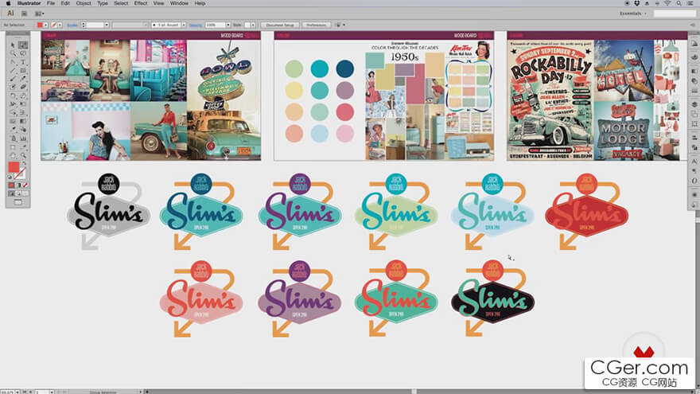Open the Object menu
The image size is (700, 394).
[84, 3]
